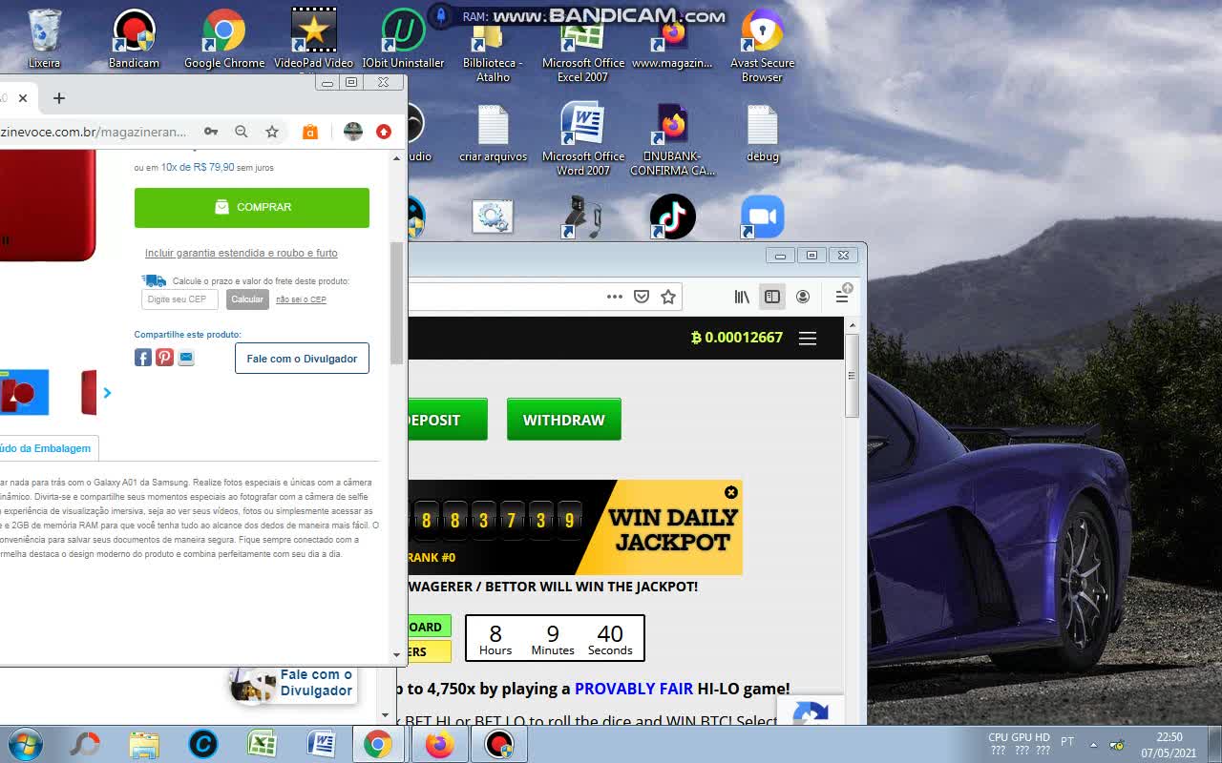1222x763 pixels.
Task: Open the não sei o CEP link
Action: [301, 299]
